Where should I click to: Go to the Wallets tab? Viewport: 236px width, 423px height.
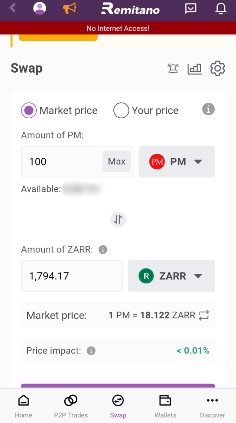(165, 406)
